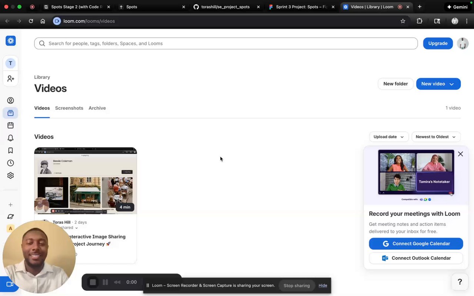Bookmark this page with star icon

[x=403, y=21]
